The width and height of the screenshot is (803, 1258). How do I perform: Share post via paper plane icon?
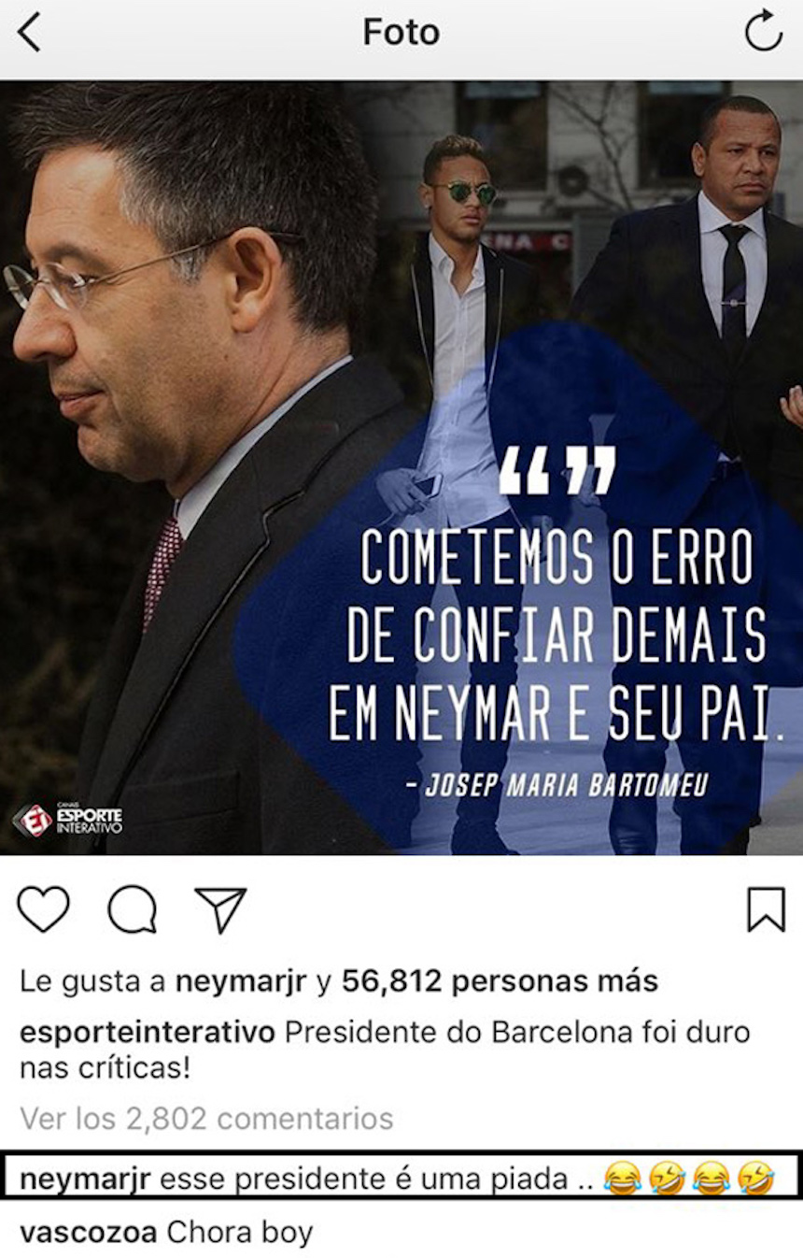coord(220,909)
